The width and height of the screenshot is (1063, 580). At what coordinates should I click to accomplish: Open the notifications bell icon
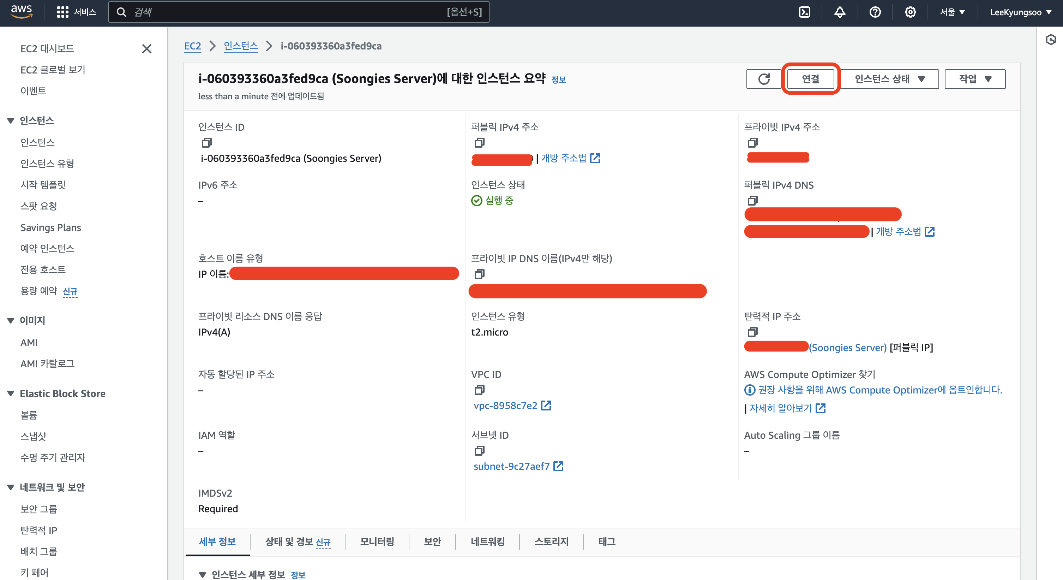[840, 12]
